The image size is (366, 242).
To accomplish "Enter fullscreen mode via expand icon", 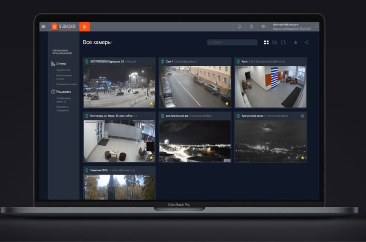I will tap(284, 42).
